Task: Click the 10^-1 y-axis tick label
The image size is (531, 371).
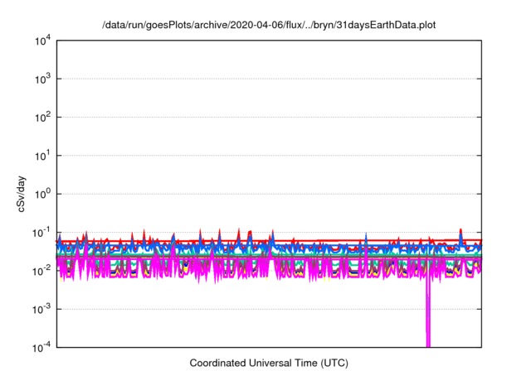Action: click(x=41, y=232)
